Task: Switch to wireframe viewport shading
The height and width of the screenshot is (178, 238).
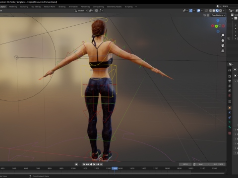Action: click(x=211, y=10)
